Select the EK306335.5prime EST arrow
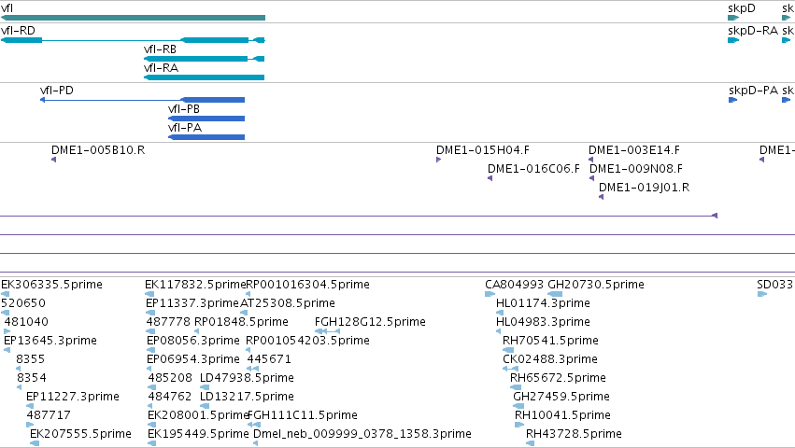The width and height of the screenshot is (795, 448). 5,294
